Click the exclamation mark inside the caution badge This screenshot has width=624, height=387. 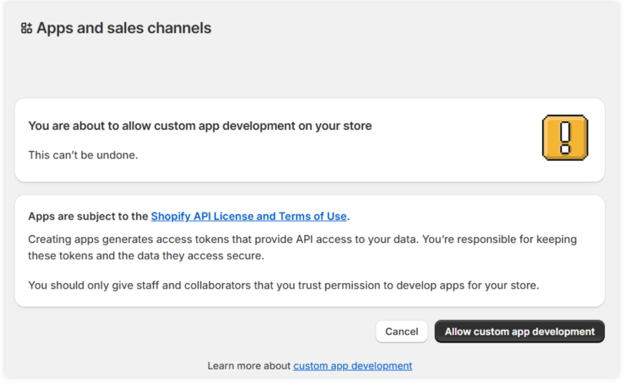(x=564, y=138)
